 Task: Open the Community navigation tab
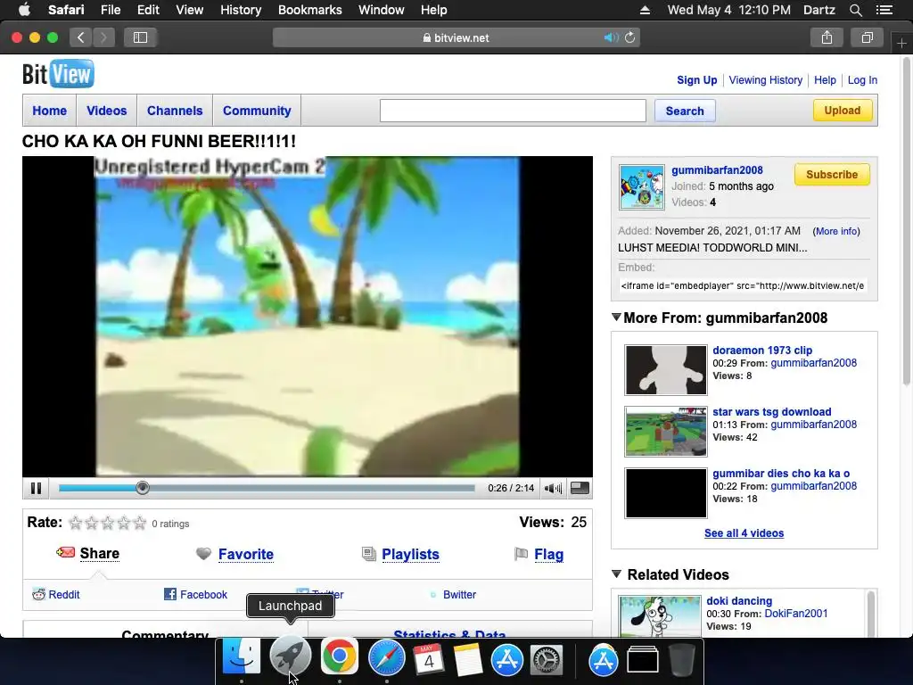pyautogui.click(x=257, y=111)
